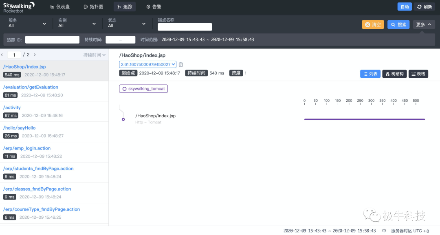Go to previous trace list page

[2, 55]
